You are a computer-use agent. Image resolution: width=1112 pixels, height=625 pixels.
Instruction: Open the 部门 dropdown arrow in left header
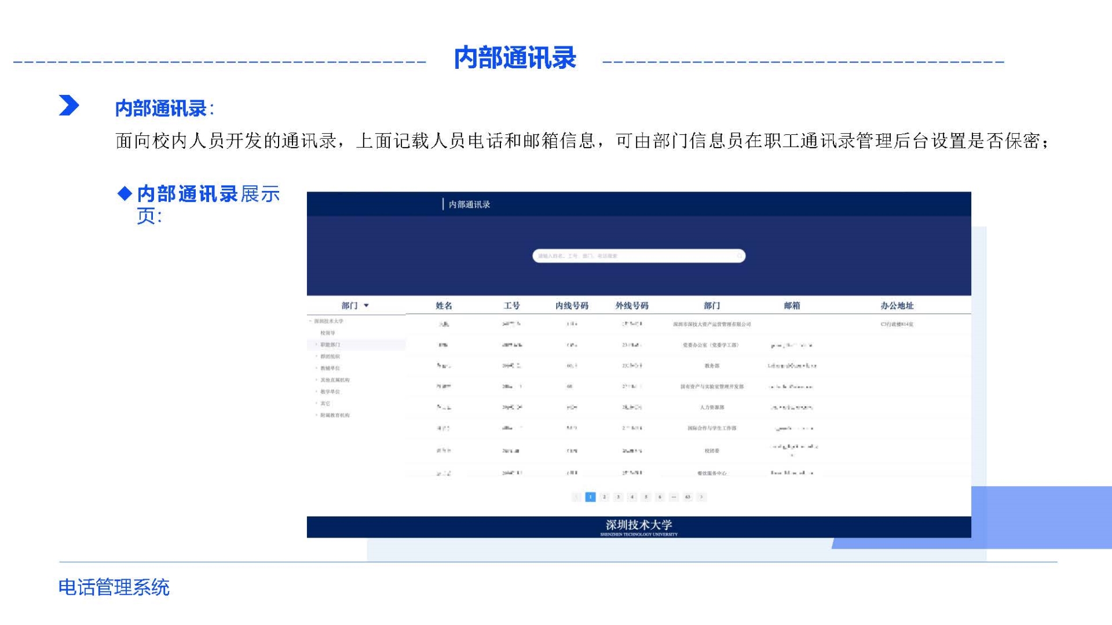click(x=366, y=306)
